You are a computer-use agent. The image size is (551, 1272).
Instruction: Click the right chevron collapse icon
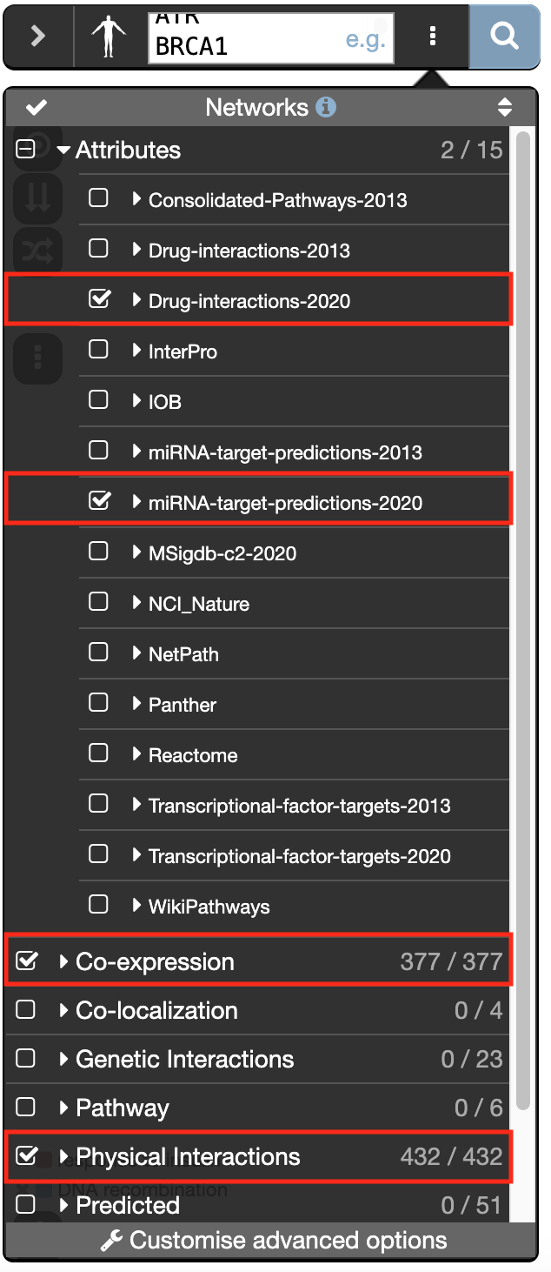38,37
